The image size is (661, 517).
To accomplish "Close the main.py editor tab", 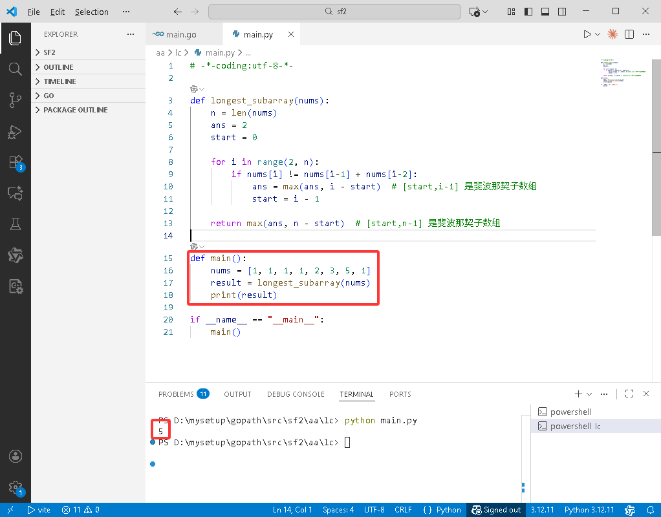I will coord(291,34).
